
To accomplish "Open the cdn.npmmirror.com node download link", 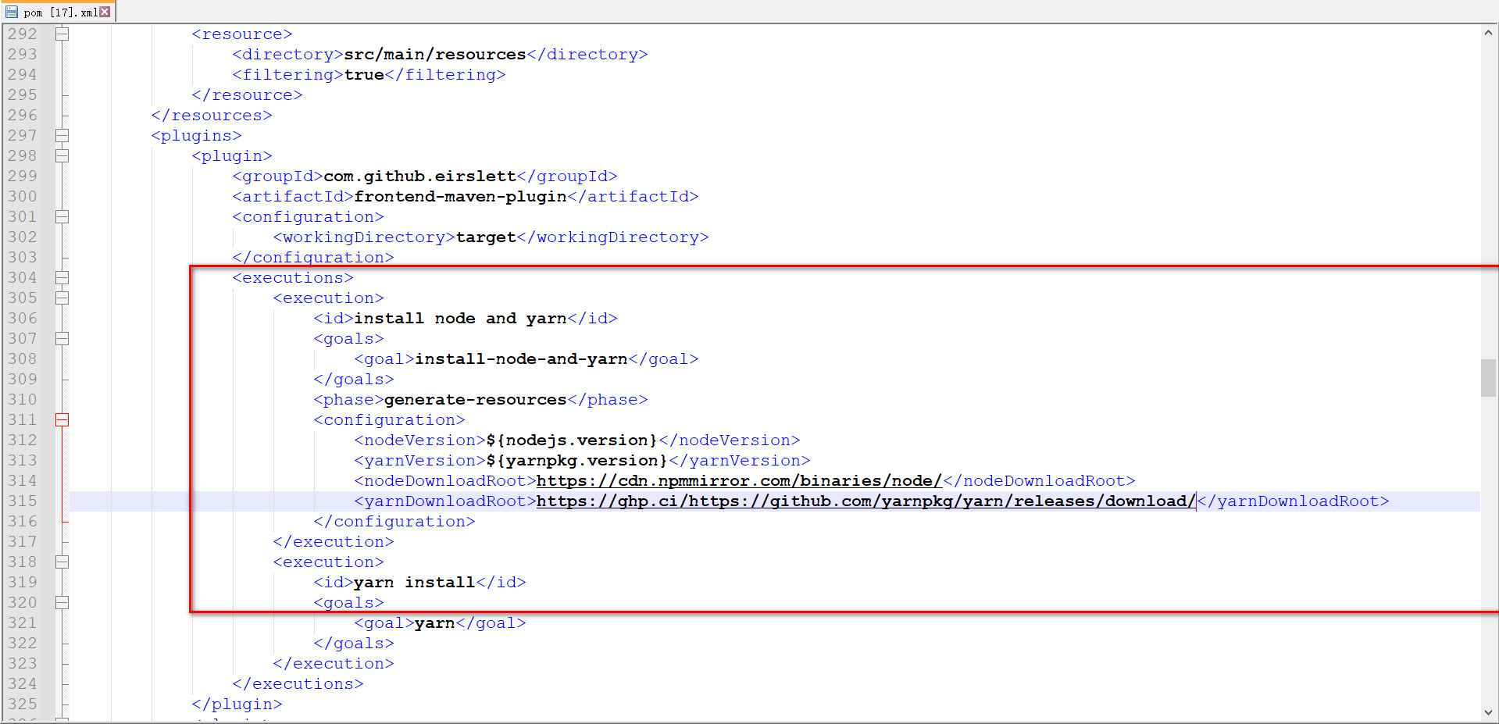I will [x=739, y=481].
